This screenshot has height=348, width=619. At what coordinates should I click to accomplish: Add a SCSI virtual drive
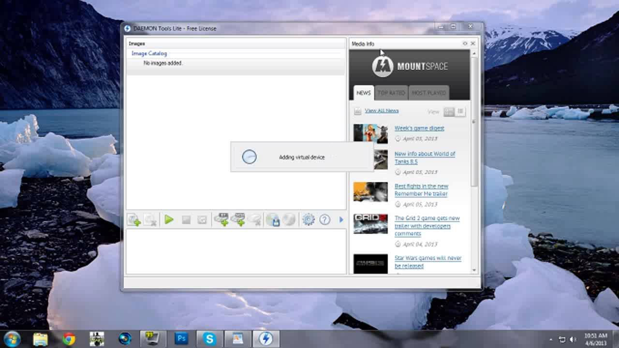click(238, 219)
